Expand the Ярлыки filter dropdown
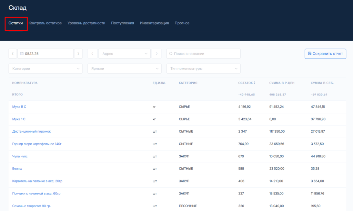The height and width of the screenshot is (211, 353). pos(124,68)
